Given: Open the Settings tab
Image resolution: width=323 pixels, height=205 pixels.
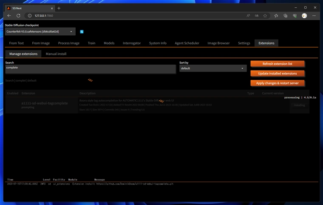Looking at the screenshot, I should pyautogui.click(x=244, y=43).
